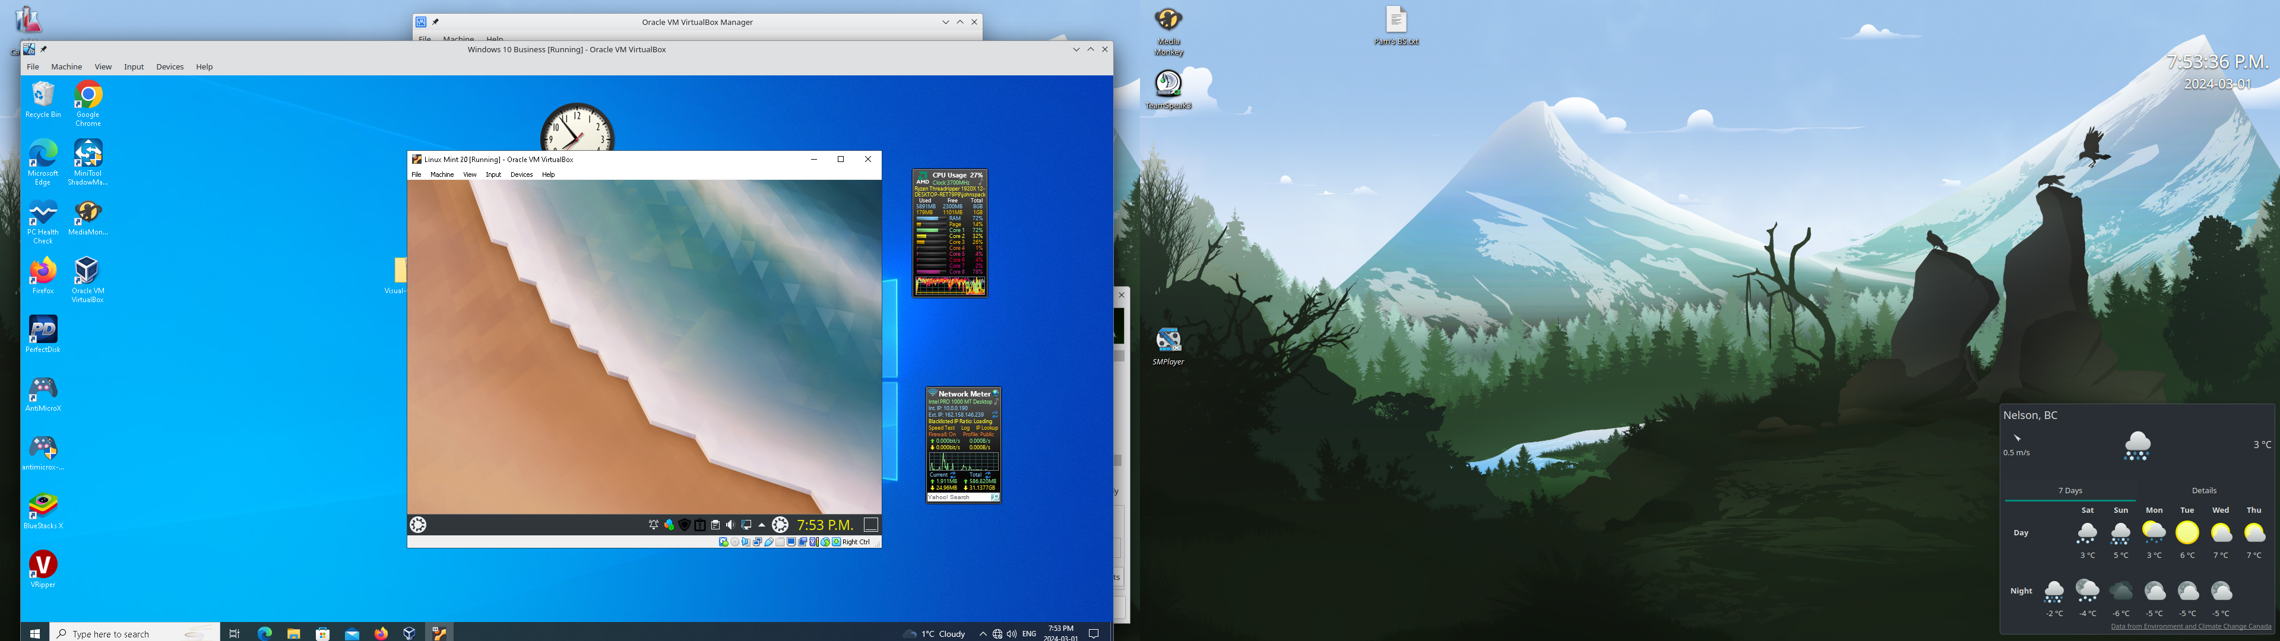
Task: Open Microsoft Store from the Windows 10 taskbar
Action: tap(323, 633)
